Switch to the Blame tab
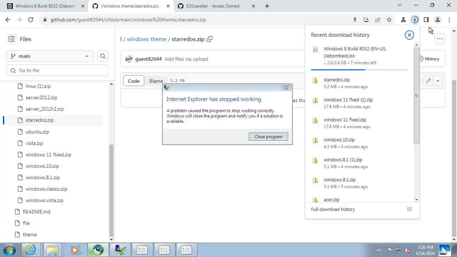This screenshot has width=457, height=257. pyautogui.click(x=156, y=81)
